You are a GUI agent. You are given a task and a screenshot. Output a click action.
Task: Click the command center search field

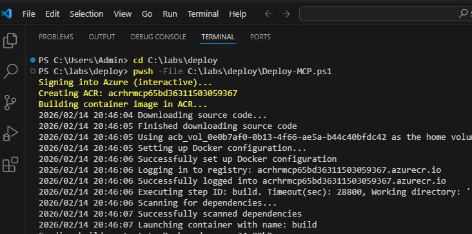tap(386, 14)
